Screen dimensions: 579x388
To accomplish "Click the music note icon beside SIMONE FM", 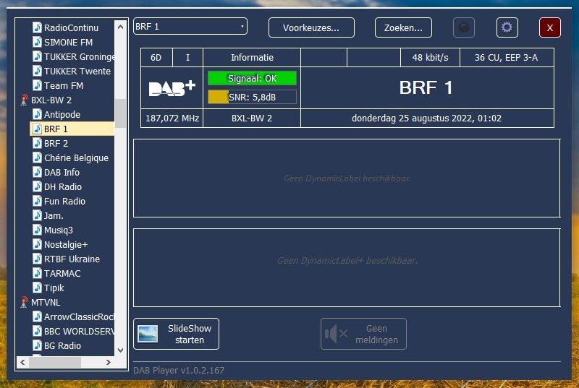I will click(37, 42).
